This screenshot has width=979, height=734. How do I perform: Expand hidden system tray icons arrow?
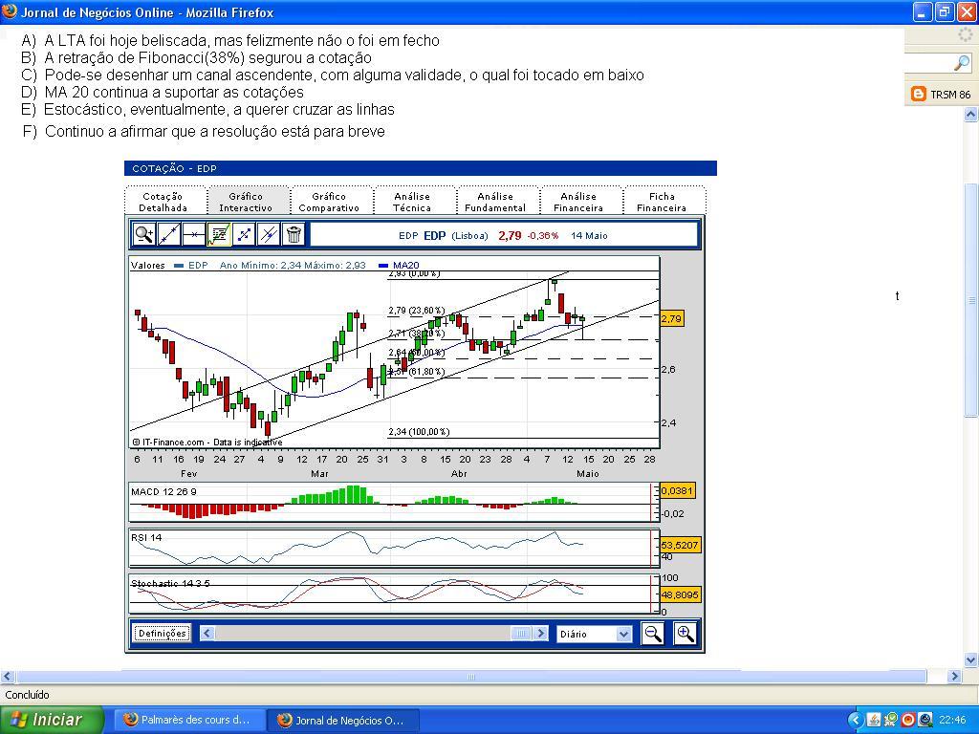pos(856,721)
